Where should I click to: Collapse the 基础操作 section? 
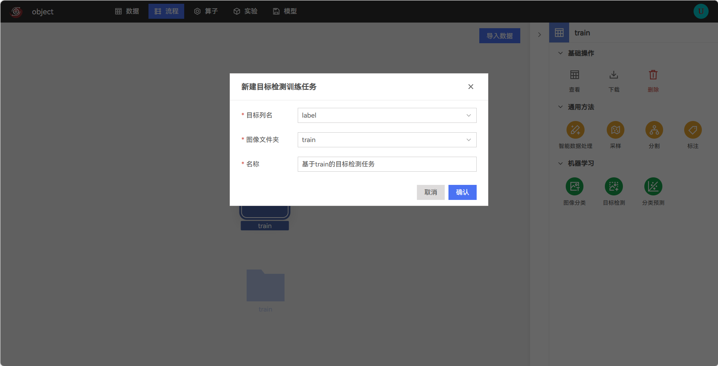pyautogui.click(x=560, y=53)
